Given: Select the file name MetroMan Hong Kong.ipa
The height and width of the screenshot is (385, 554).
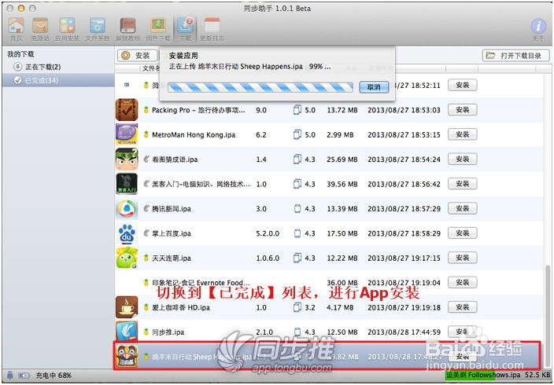Looking at the screenshot, I should click(194, 135).
